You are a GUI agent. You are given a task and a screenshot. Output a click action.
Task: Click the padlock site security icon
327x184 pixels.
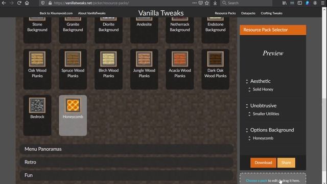point(50,3)
